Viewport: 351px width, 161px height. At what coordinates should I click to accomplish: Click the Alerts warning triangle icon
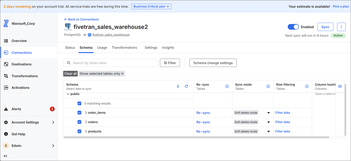point(6,109)
